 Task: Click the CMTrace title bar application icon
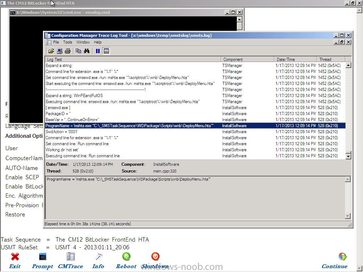(48, 35)
